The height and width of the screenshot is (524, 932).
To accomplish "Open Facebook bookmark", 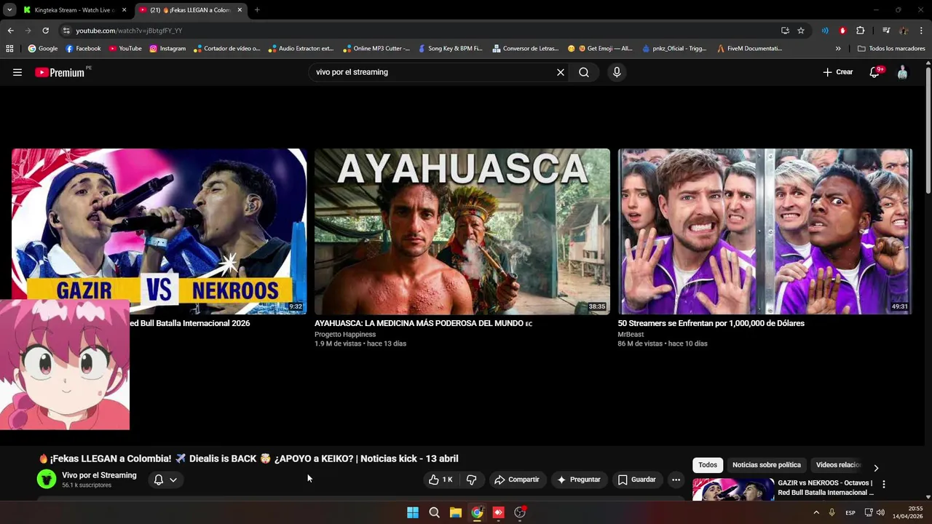I will tap(83, 49).
